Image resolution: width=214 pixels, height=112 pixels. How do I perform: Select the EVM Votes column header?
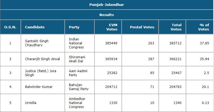pyautogui.click(x=112, y=27)
